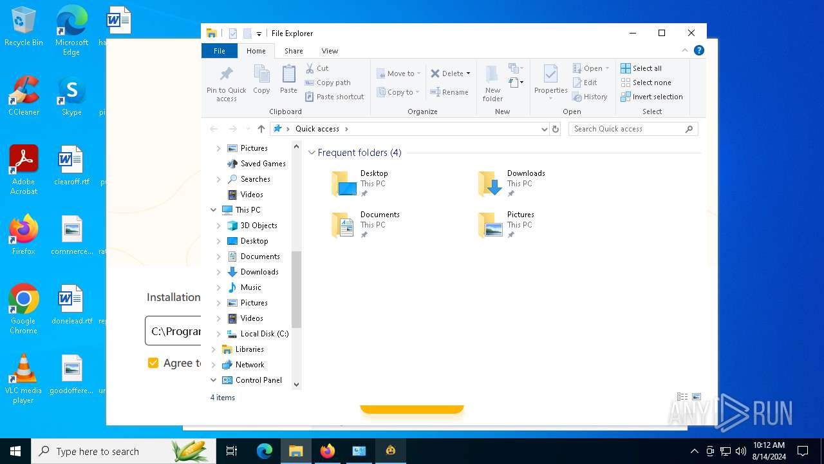
Task: Refresh the Quick access view
Action: tap(556, 129)
